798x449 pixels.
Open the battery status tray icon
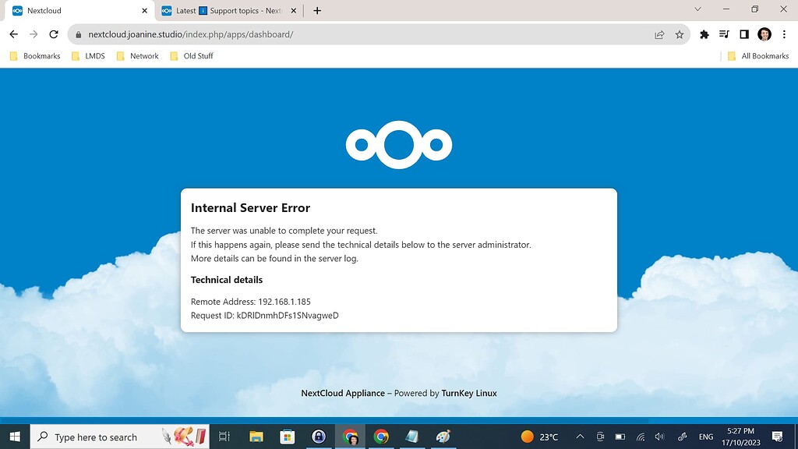click(x=620, y=437)
